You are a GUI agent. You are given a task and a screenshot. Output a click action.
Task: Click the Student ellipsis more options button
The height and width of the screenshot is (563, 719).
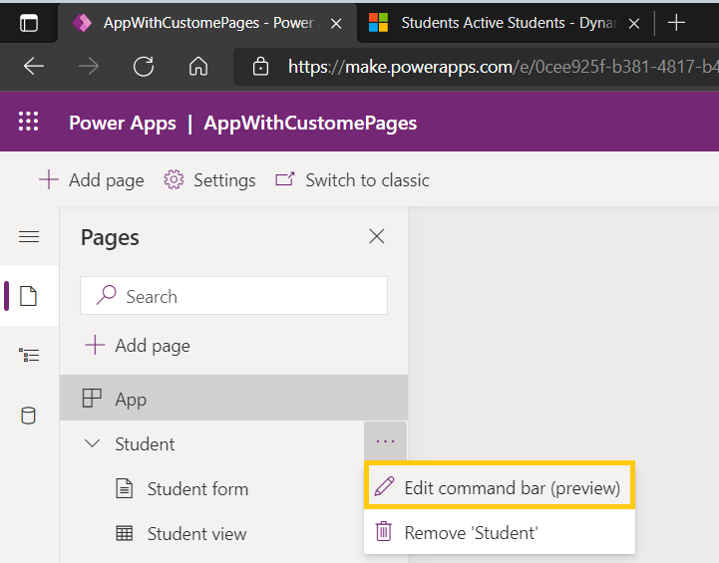click(x=385, y=442)
